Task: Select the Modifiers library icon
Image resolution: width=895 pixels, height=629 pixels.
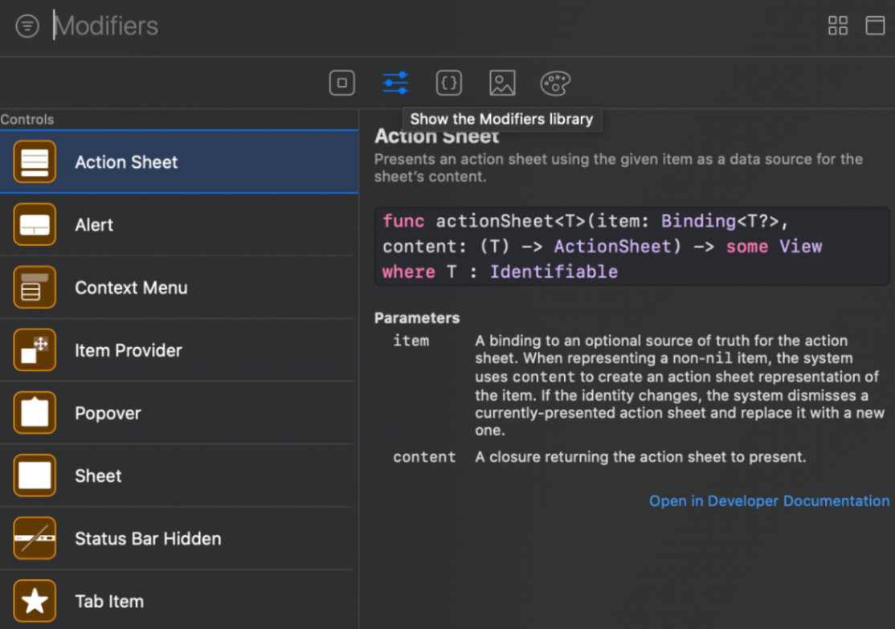Action: 394,83
